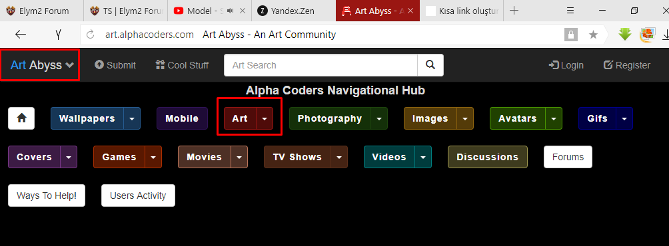Mute the YouTube tab audio icon

tap(231, 11)
